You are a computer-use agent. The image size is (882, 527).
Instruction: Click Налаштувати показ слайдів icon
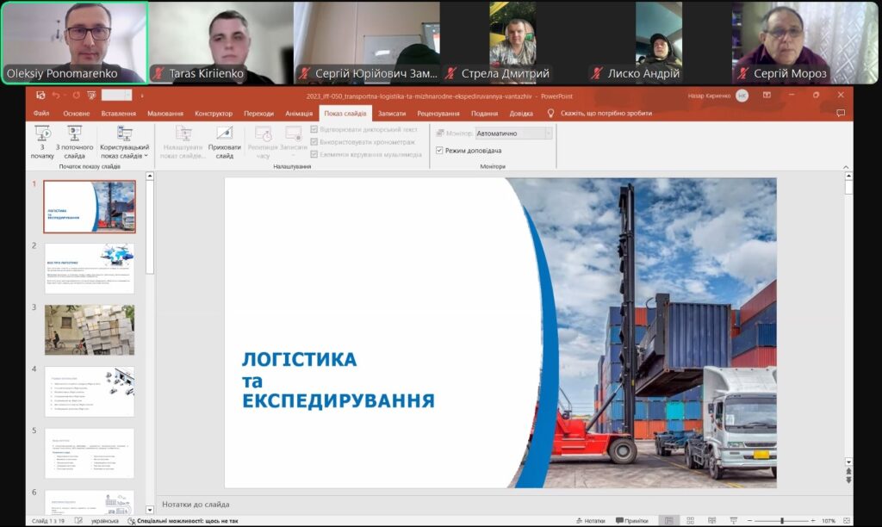(x=183, y=142)
